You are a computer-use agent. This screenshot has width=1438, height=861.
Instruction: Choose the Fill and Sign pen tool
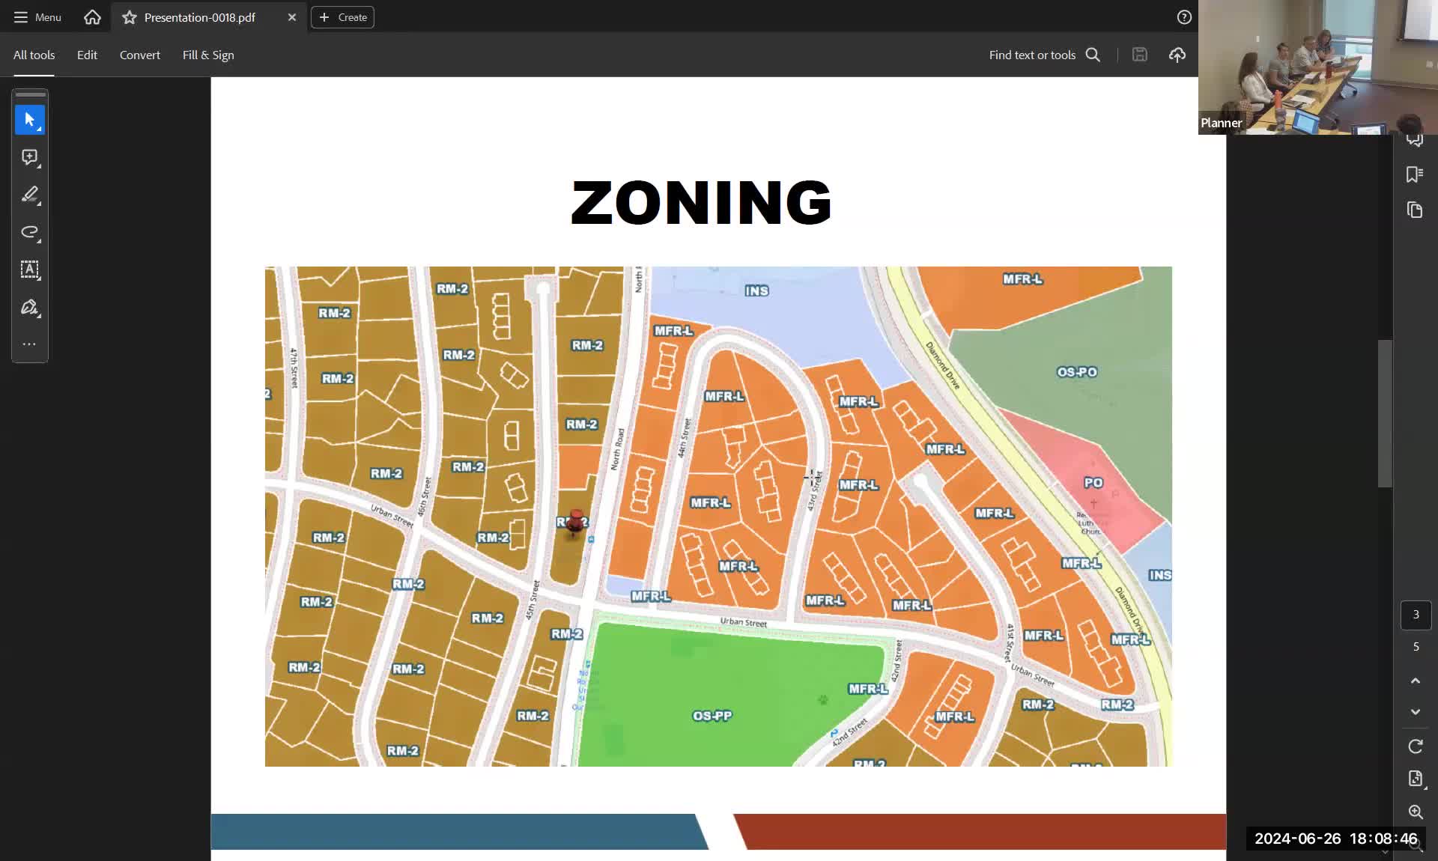click(x=30, y=307)
